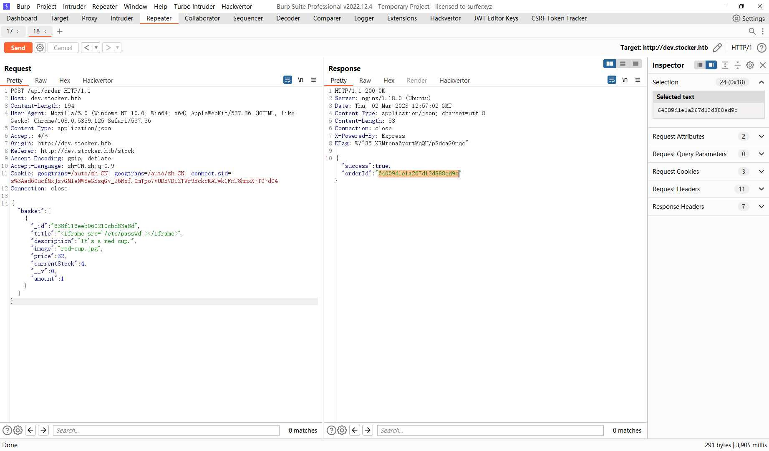Set combined tabbed request/response layout
Screen dimensions: 769x451
click(x=635, y=64)
